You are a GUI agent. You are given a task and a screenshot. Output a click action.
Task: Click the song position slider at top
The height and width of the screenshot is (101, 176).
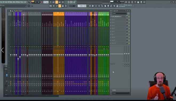[x=93, y=2]
